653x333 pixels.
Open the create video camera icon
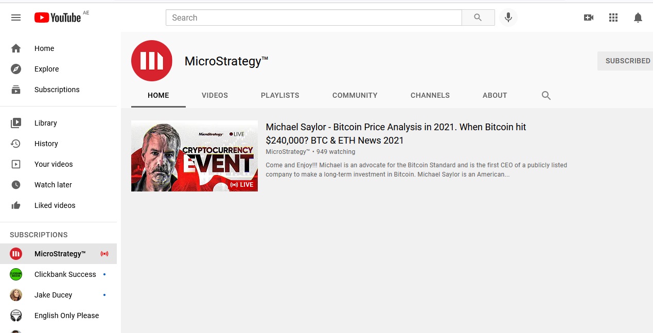588,17
